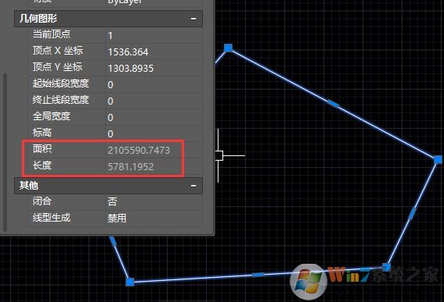Select the top vertex grip of polyline

click(228, 48)
